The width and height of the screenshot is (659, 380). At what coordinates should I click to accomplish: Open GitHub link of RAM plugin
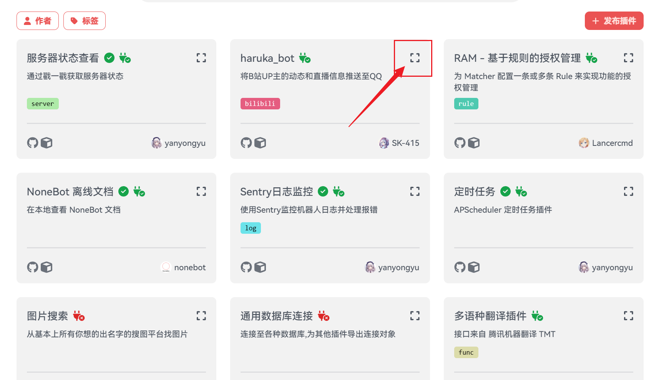click(460, 143)
